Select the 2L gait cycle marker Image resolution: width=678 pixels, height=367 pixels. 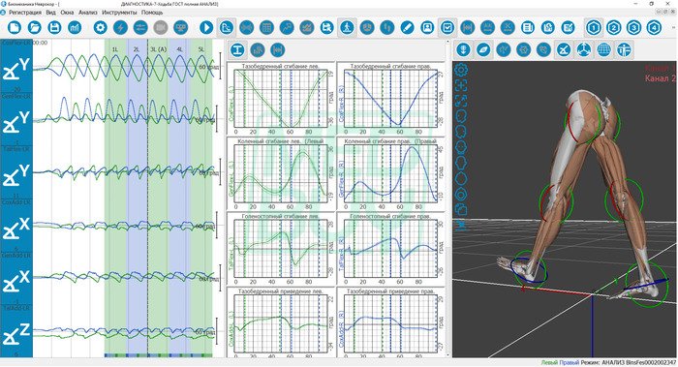click(x=137, y=49)
